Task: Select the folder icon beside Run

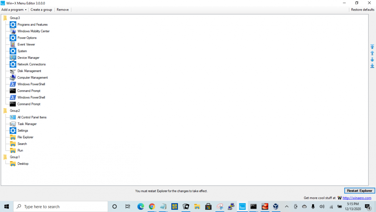Action: (x=13, y=150)
